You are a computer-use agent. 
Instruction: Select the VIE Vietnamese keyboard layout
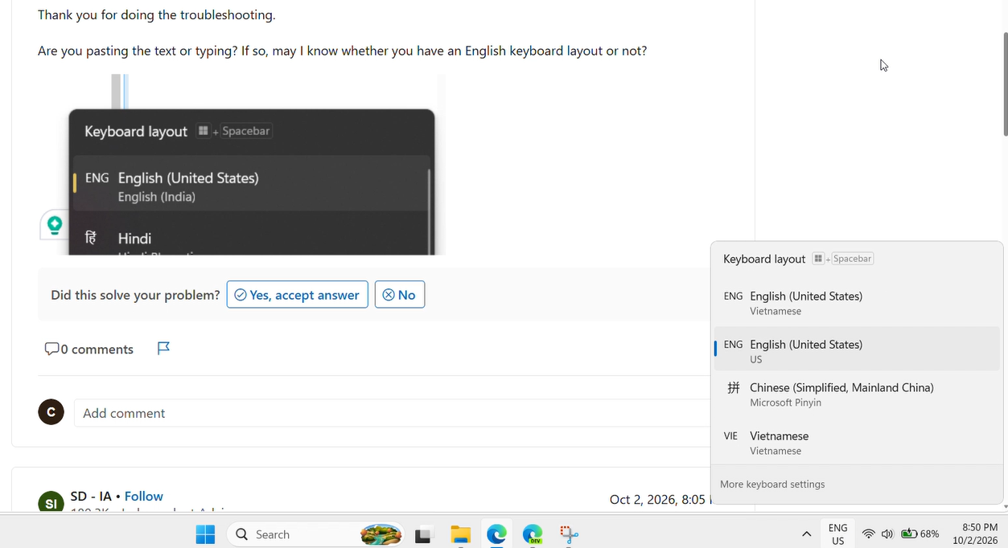[857, 443]
